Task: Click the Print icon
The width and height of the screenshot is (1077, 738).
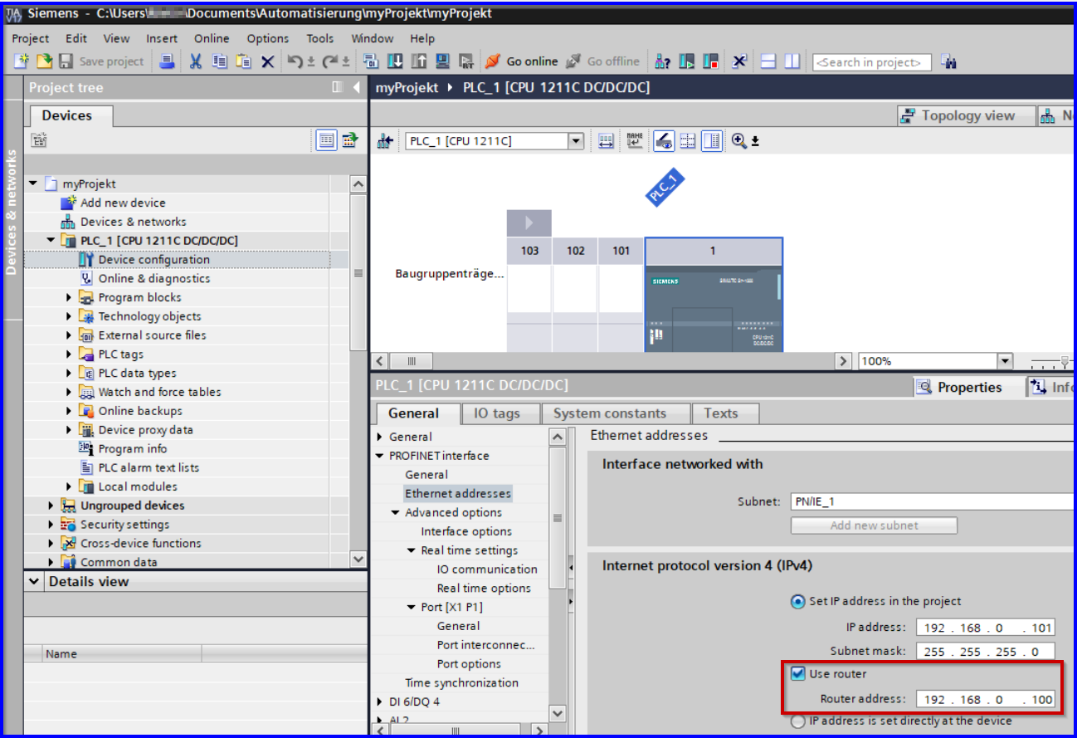Action: click(167, 61)
